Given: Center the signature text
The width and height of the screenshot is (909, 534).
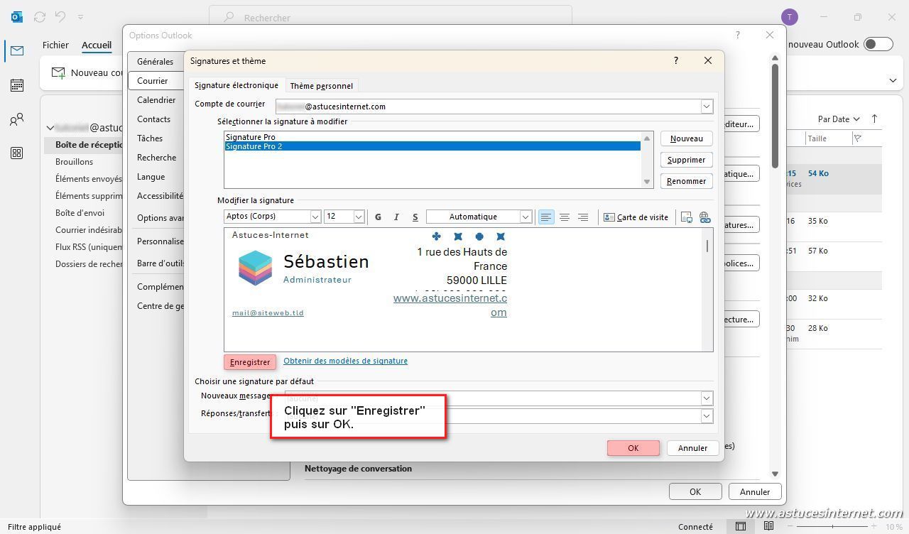Looking at the screenshot, I should coord(564,217).
